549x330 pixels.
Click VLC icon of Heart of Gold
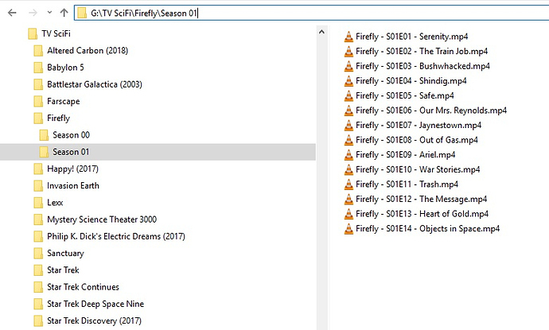348,213
